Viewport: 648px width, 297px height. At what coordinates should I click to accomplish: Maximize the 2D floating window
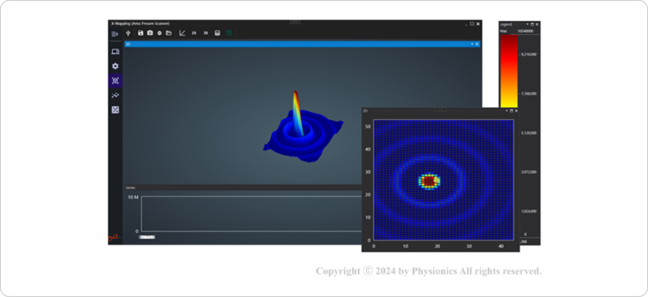511,110
